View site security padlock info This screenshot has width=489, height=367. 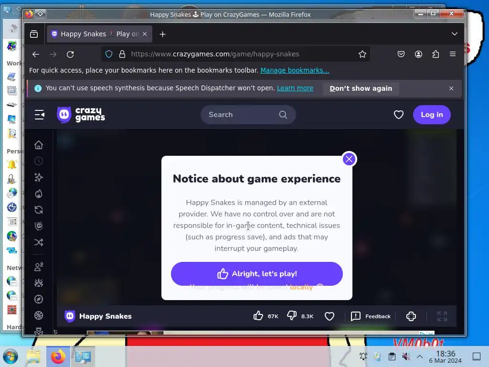[x=122, y=54]
